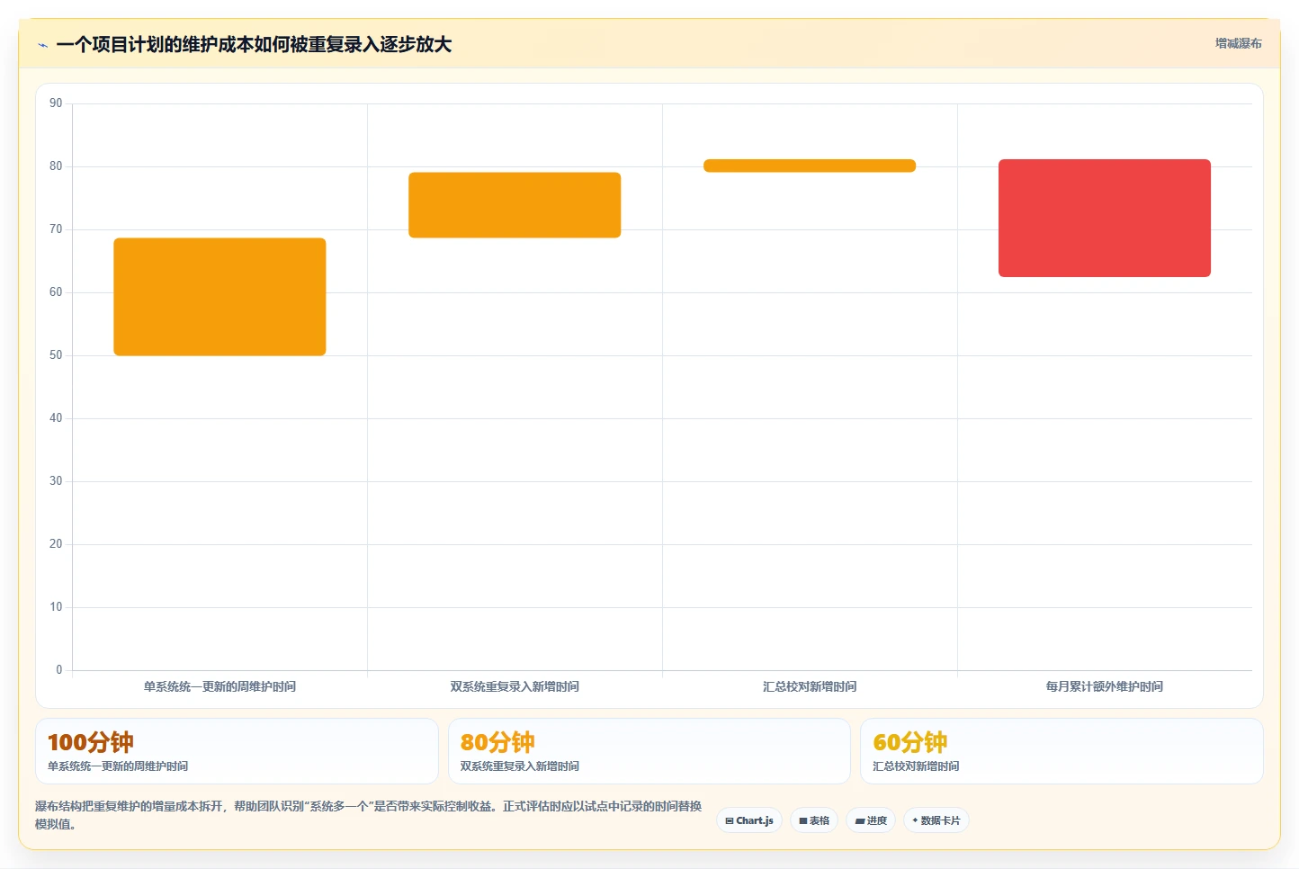Click card caption 双系统重复录入新增时间 under 80分钟
The height and width of the screenshot is (869, 1299).
coord(520,766)
